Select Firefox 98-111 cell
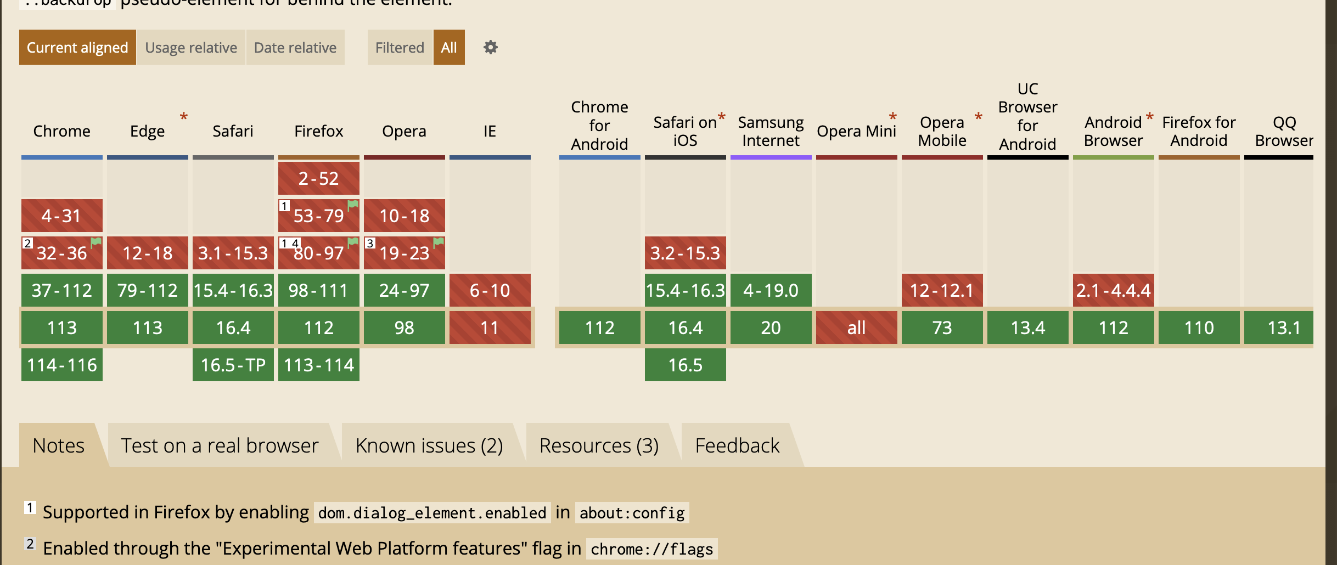 tap(319, 290)
